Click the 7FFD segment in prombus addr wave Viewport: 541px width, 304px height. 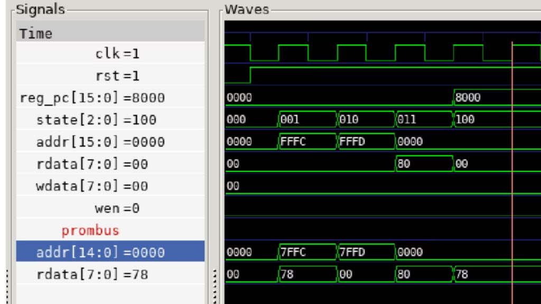[366, 252]
